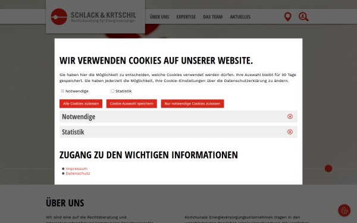Open the Impressum link
The height and width of the screenshot is (223, 357).
tap(77, 169)
